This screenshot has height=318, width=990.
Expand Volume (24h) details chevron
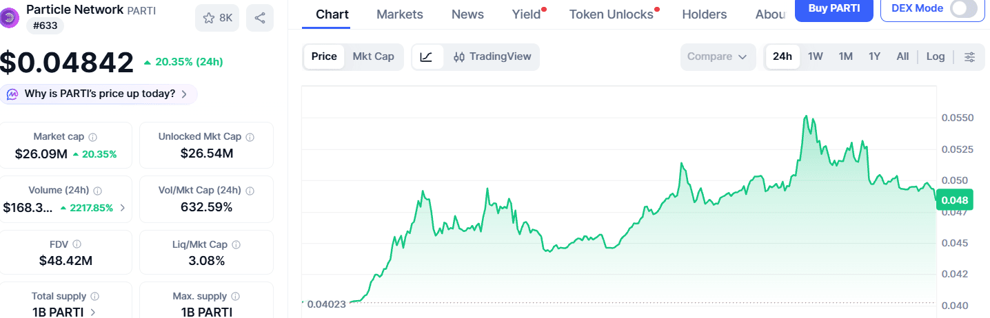123,207
